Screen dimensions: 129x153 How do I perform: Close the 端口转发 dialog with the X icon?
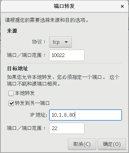(x=122, y=6)
